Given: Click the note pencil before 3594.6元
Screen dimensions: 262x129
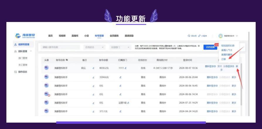Looking at the screenshot, I should tap(93, 77).
